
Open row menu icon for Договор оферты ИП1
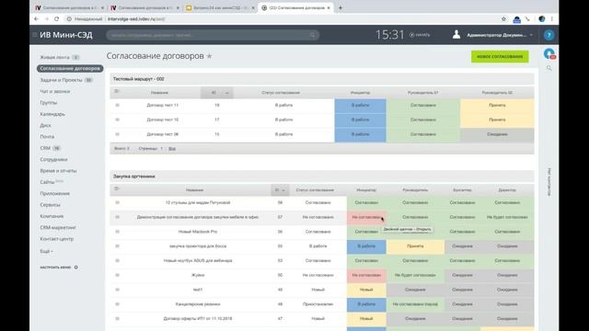click(117, 319)
